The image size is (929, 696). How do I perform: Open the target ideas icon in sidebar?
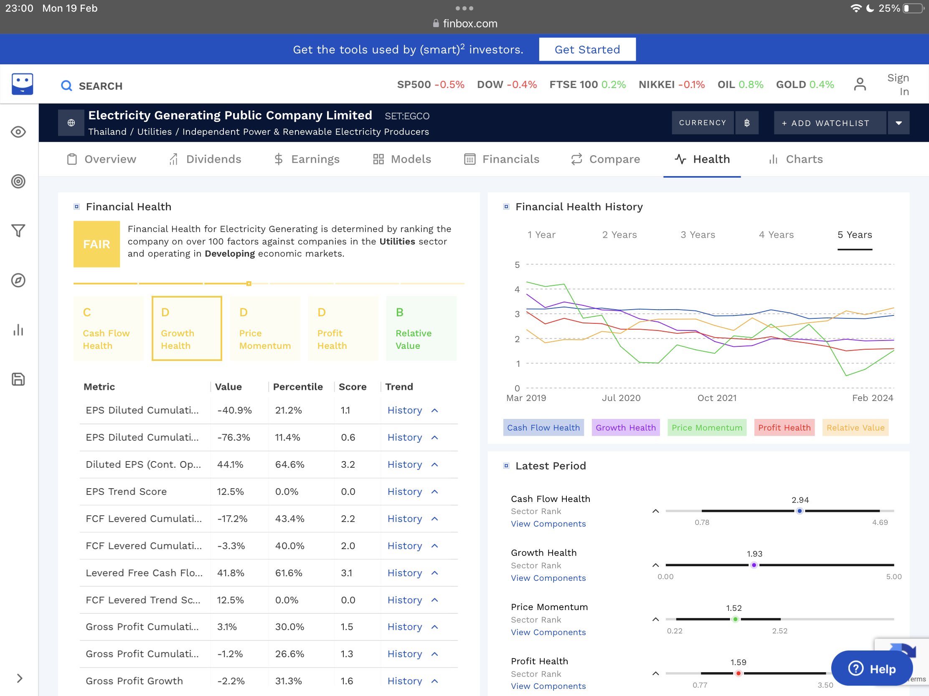(x=18, y=181)
